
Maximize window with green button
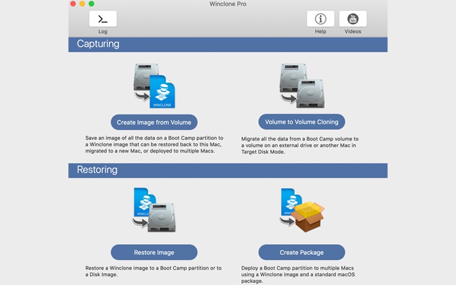(92, 4)
